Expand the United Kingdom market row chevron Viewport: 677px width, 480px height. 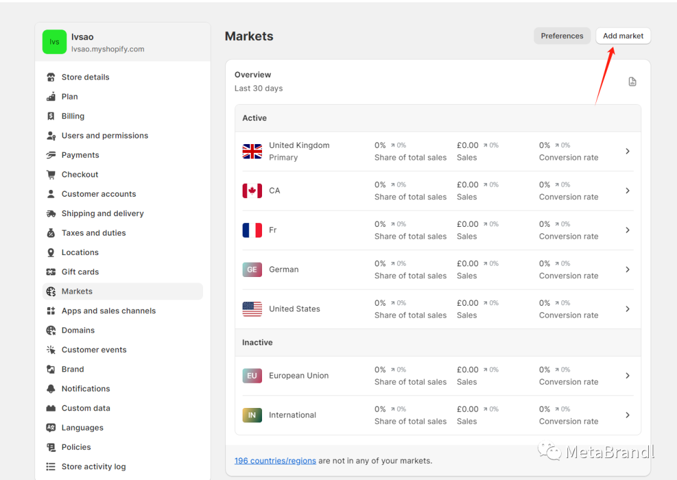coord(627,151)
